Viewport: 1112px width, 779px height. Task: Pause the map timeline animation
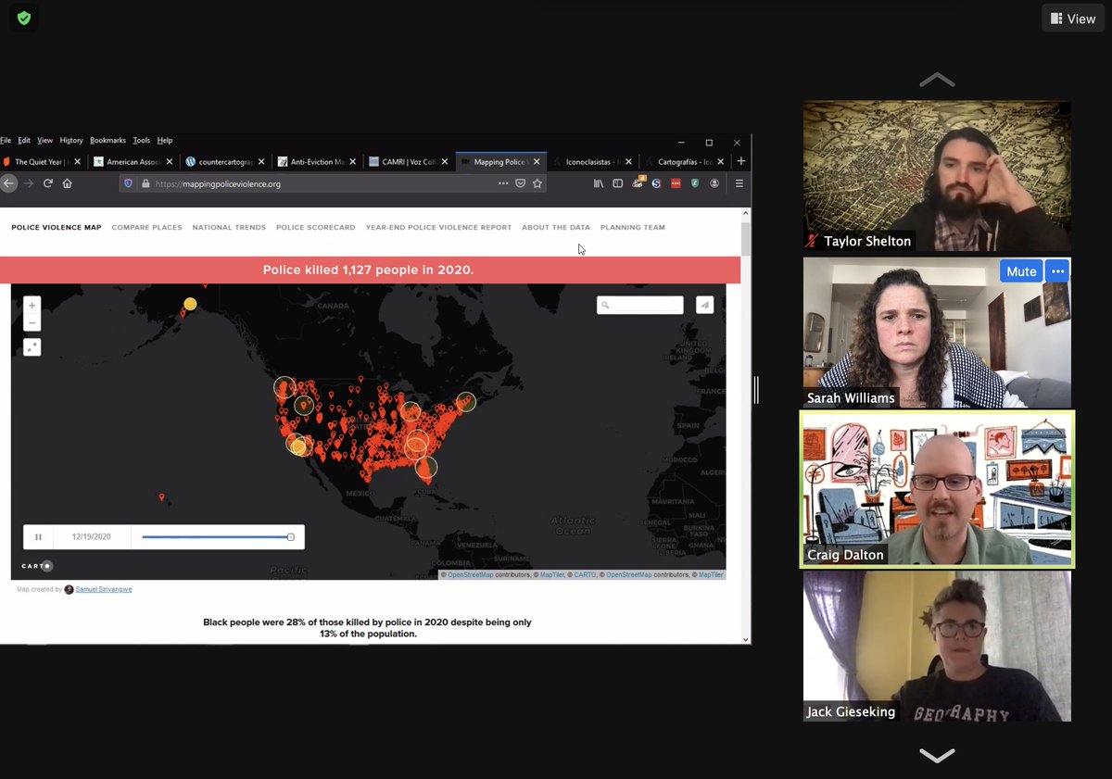tap(38, 536)
